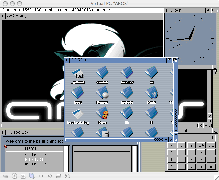The height and width of the screenshot is (180, 219).
Task: Click the Calculator plus (+) key
Action: [201, 160]
